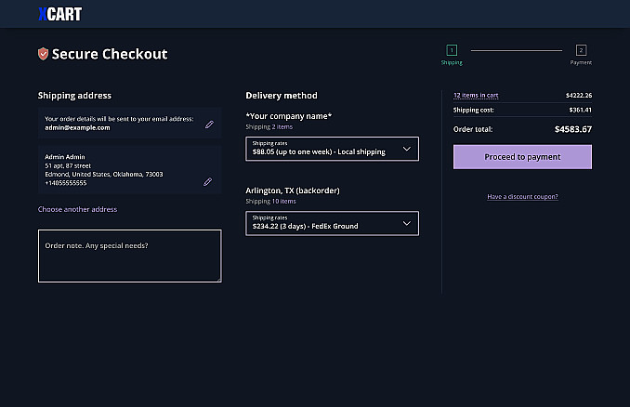The image size is (630, 407).
Task: Click the Proceed to payment button
Action: 522,157
